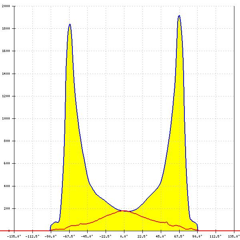Click the 600 y-axis label
The image size is (240, 240).
(7, 163)
